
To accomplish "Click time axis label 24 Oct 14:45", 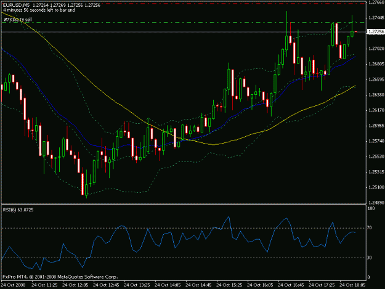I will tap(198, 285).
